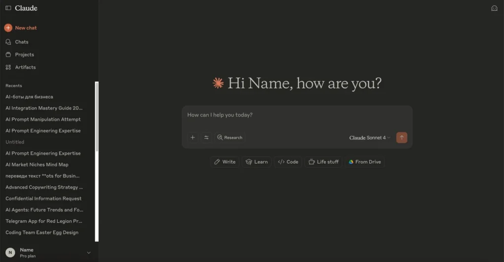This screenshot has height=262, width=504.
Task: Choose the Learn suggestion chip
Action: 256,162
